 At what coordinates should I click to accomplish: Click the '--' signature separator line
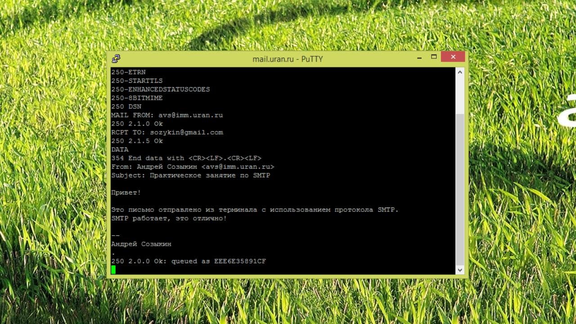[116, 235]
